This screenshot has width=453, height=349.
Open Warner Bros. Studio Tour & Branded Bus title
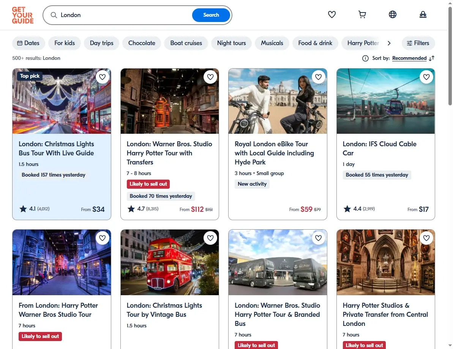coord(277,315)
